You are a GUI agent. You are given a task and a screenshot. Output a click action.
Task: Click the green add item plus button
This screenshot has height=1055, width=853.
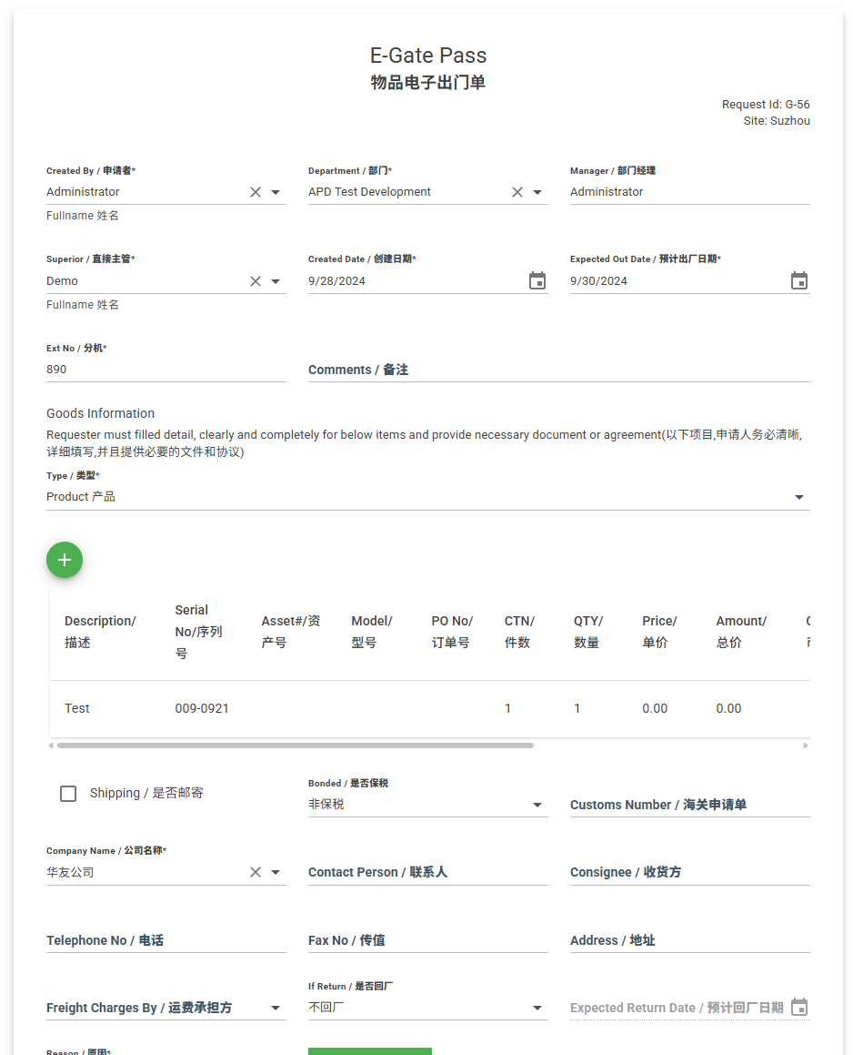[65, 560]
